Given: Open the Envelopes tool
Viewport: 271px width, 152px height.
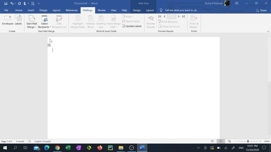Looking at the screenshot, I should (8, 20).
